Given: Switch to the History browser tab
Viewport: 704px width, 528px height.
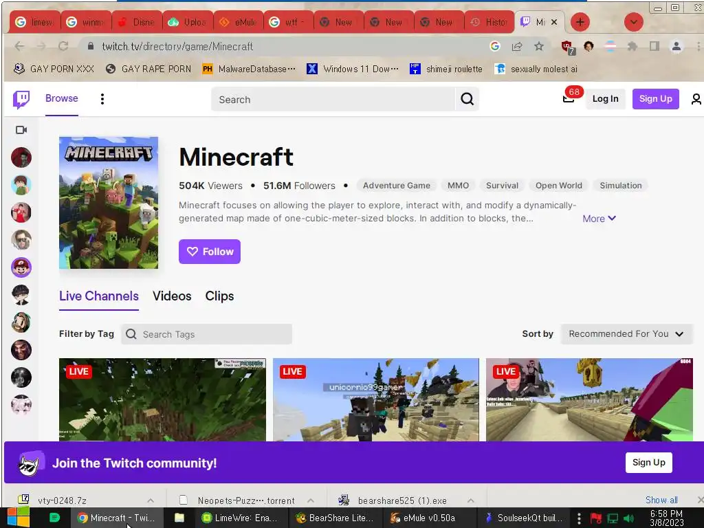Looking at the screenshot, I should click(x=489, y=22).
